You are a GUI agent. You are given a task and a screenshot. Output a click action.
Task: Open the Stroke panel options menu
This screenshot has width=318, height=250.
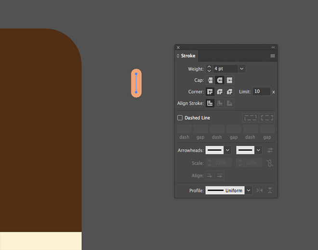(273, 56)
